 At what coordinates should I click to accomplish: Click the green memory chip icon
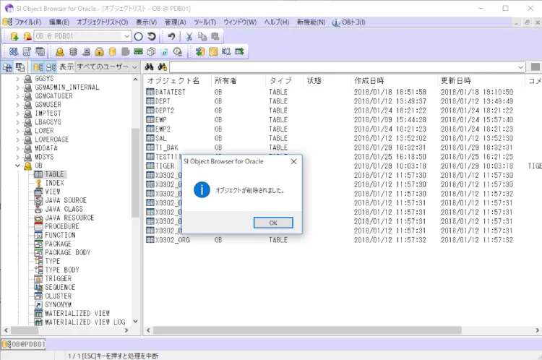138,52
